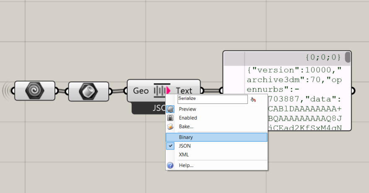Click the output grip of spiral component
Image resolution: width=369 pixels, height=193 pixels.
[x=57, y=91]
